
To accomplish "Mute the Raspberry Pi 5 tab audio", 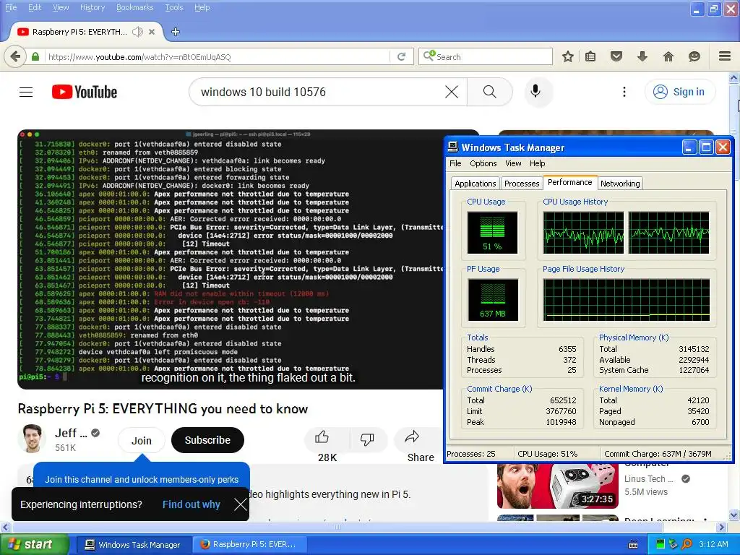I will pyautogui.click(x=137, y=32).
